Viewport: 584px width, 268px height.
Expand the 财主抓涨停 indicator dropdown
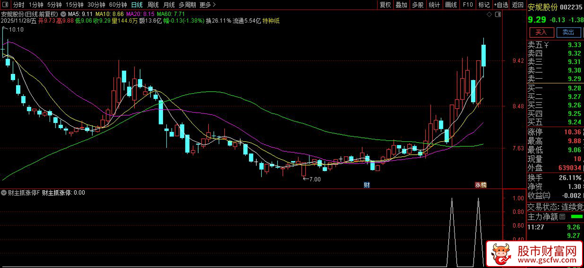[4, 193]
